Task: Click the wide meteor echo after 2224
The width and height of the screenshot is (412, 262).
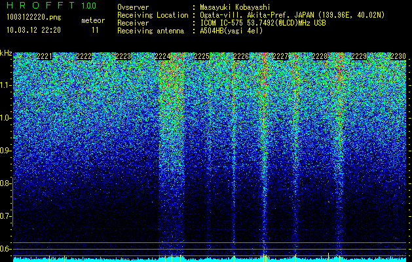Action: pos(172,155)
